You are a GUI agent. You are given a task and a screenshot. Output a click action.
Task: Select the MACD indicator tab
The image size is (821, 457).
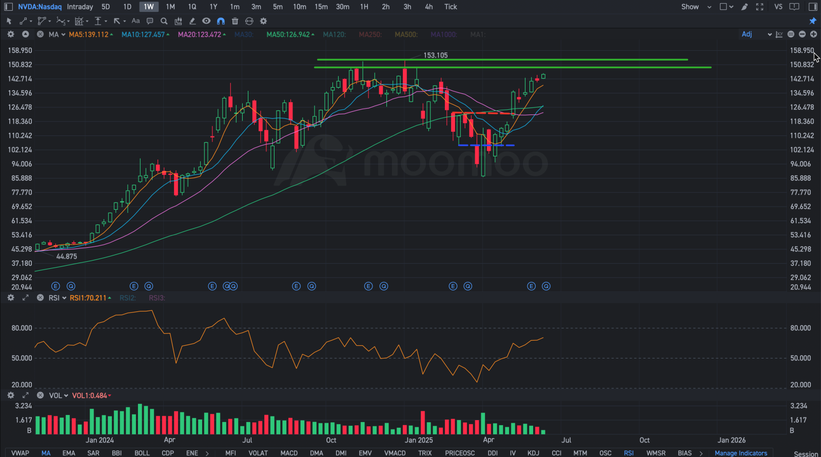pos(289,453)
